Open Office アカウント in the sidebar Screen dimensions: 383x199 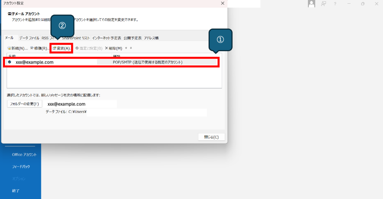pyautogui.click(x=24, y=154)
